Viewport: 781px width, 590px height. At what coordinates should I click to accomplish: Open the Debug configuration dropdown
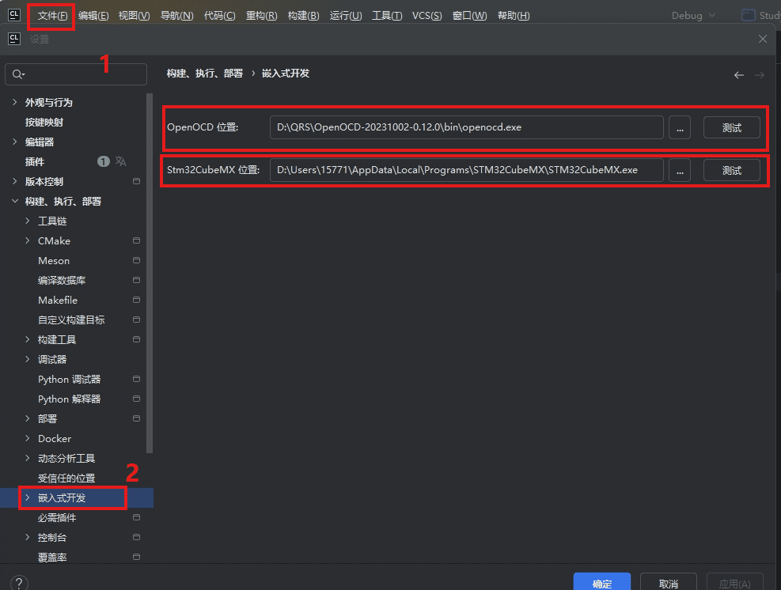pos(694,16)
